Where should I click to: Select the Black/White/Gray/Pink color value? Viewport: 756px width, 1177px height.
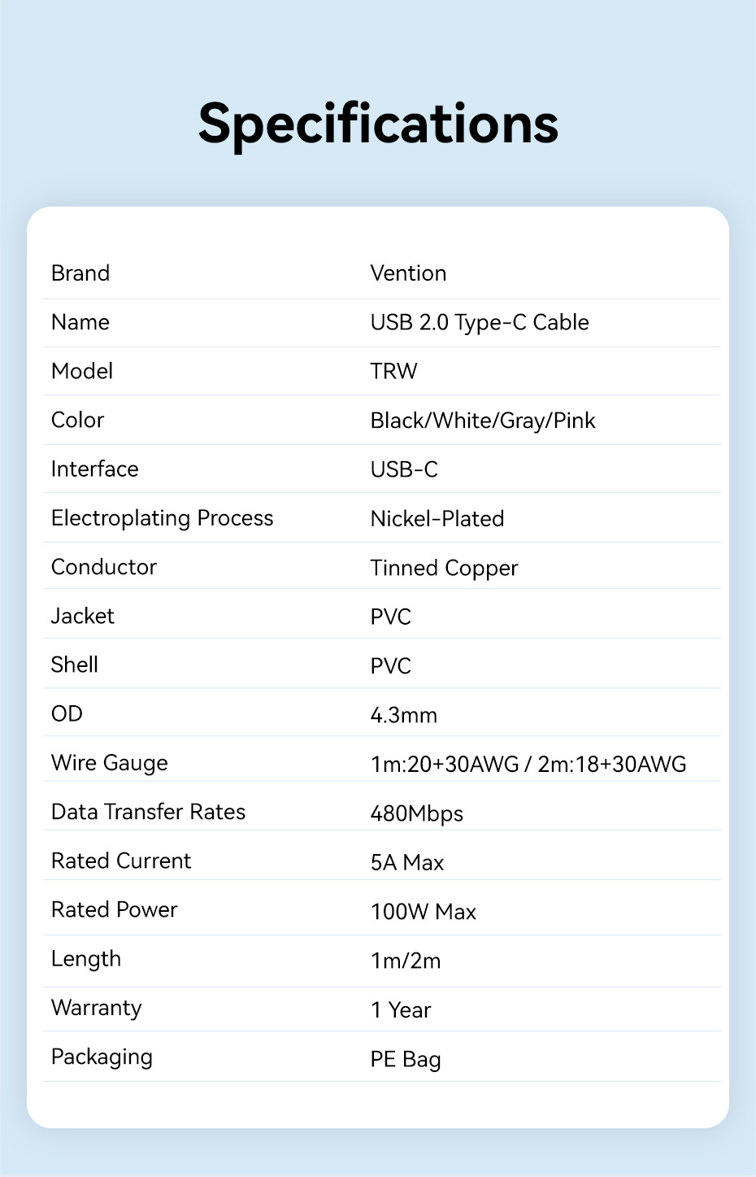tap(483, 421)
